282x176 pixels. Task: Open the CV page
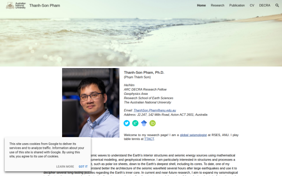click(x=252, y=5)
